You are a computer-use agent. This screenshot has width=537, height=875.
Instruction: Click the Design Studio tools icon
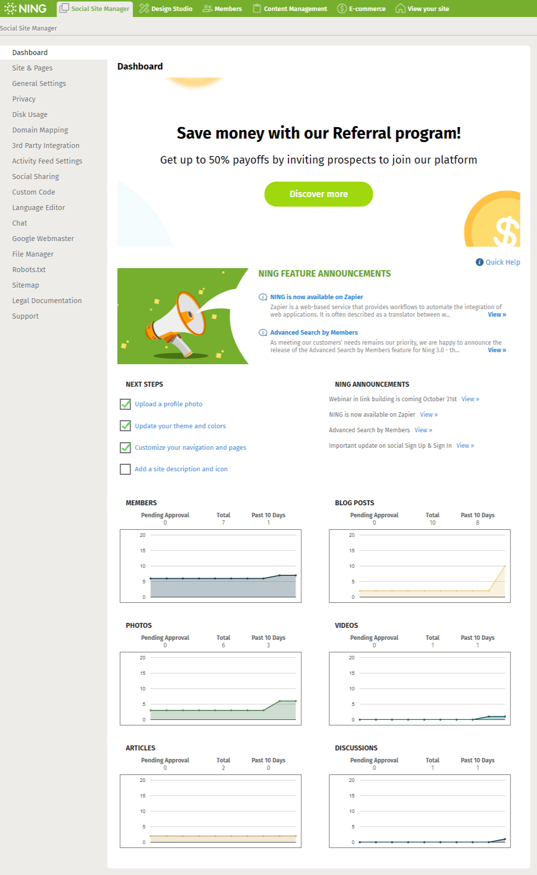(x=144, y=9)
